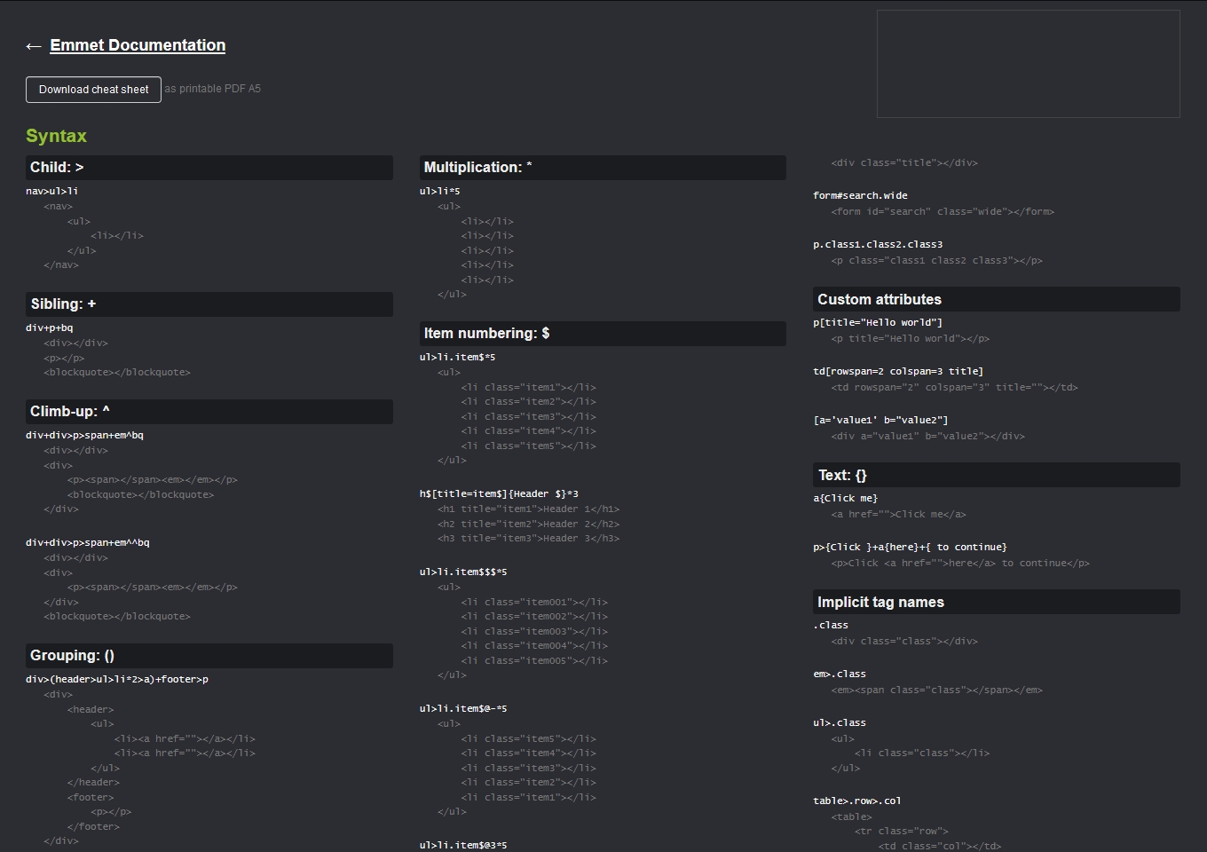Click the back arrow before Emmet Documentation
This screenshot has width=1207, height=852.
coord(34,46)
